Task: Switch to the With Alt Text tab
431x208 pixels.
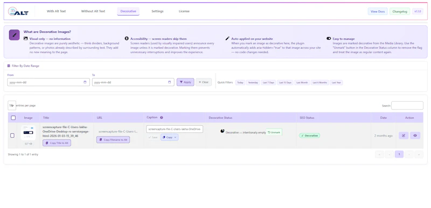Action: [x=57, y=11]
